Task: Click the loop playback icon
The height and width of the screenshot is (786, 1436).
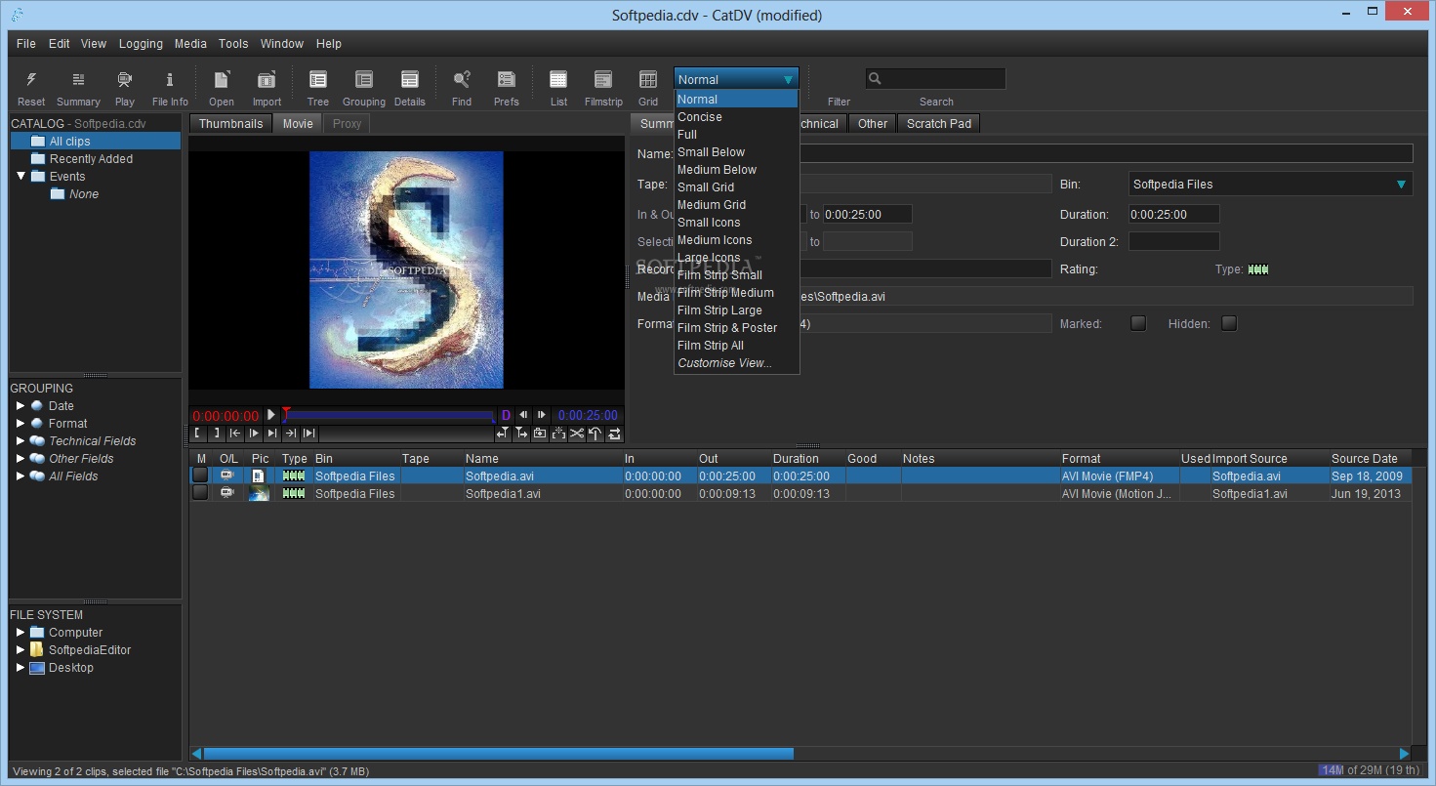Action: 615,434
